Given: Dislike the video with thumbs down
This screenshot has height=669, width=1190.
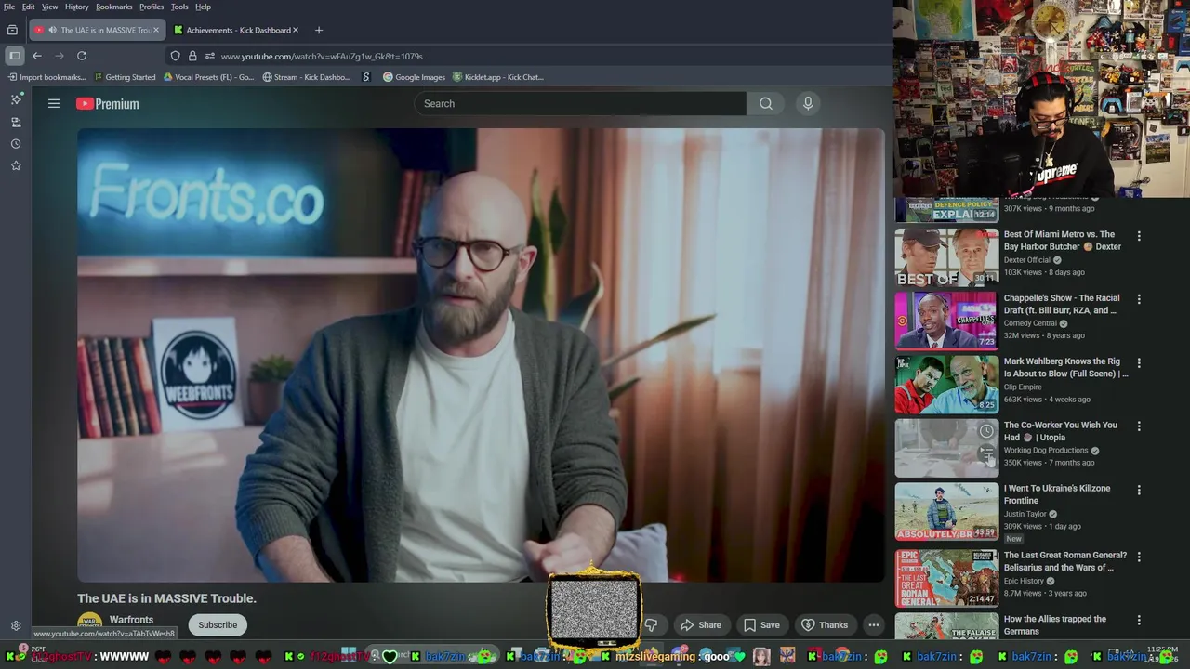Looking at the screenshot, I should (652, 625).
